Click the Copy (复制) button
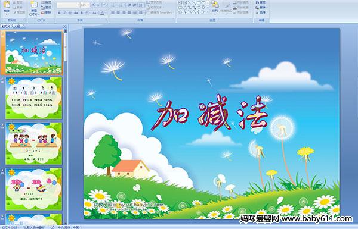This screenshot has width=358, height=229. click(x=17, y=7)
